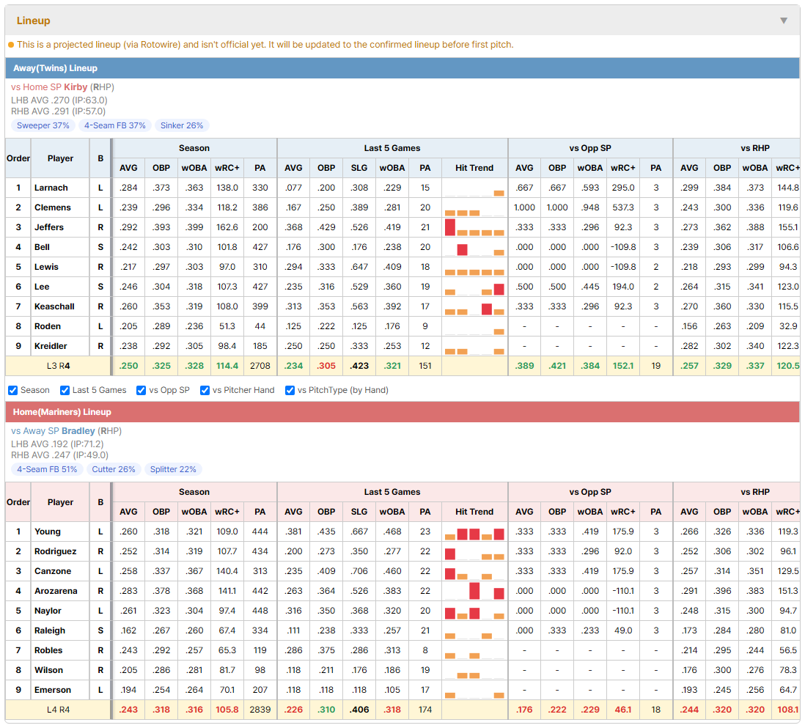805x728 pixels.
Task: Click Mariners vs Opp SP group header
Action: pyautogui.click(x=590, y=492)
